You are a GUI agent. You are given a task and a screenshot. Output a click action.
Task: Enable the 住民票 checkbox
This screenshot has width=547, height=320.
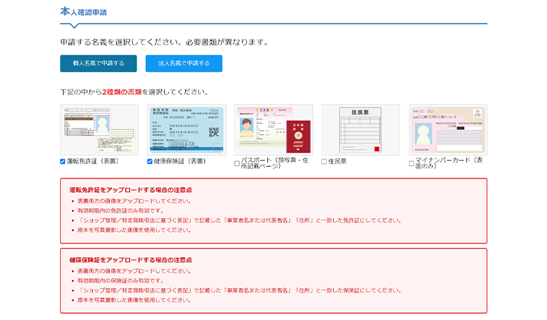324,162
